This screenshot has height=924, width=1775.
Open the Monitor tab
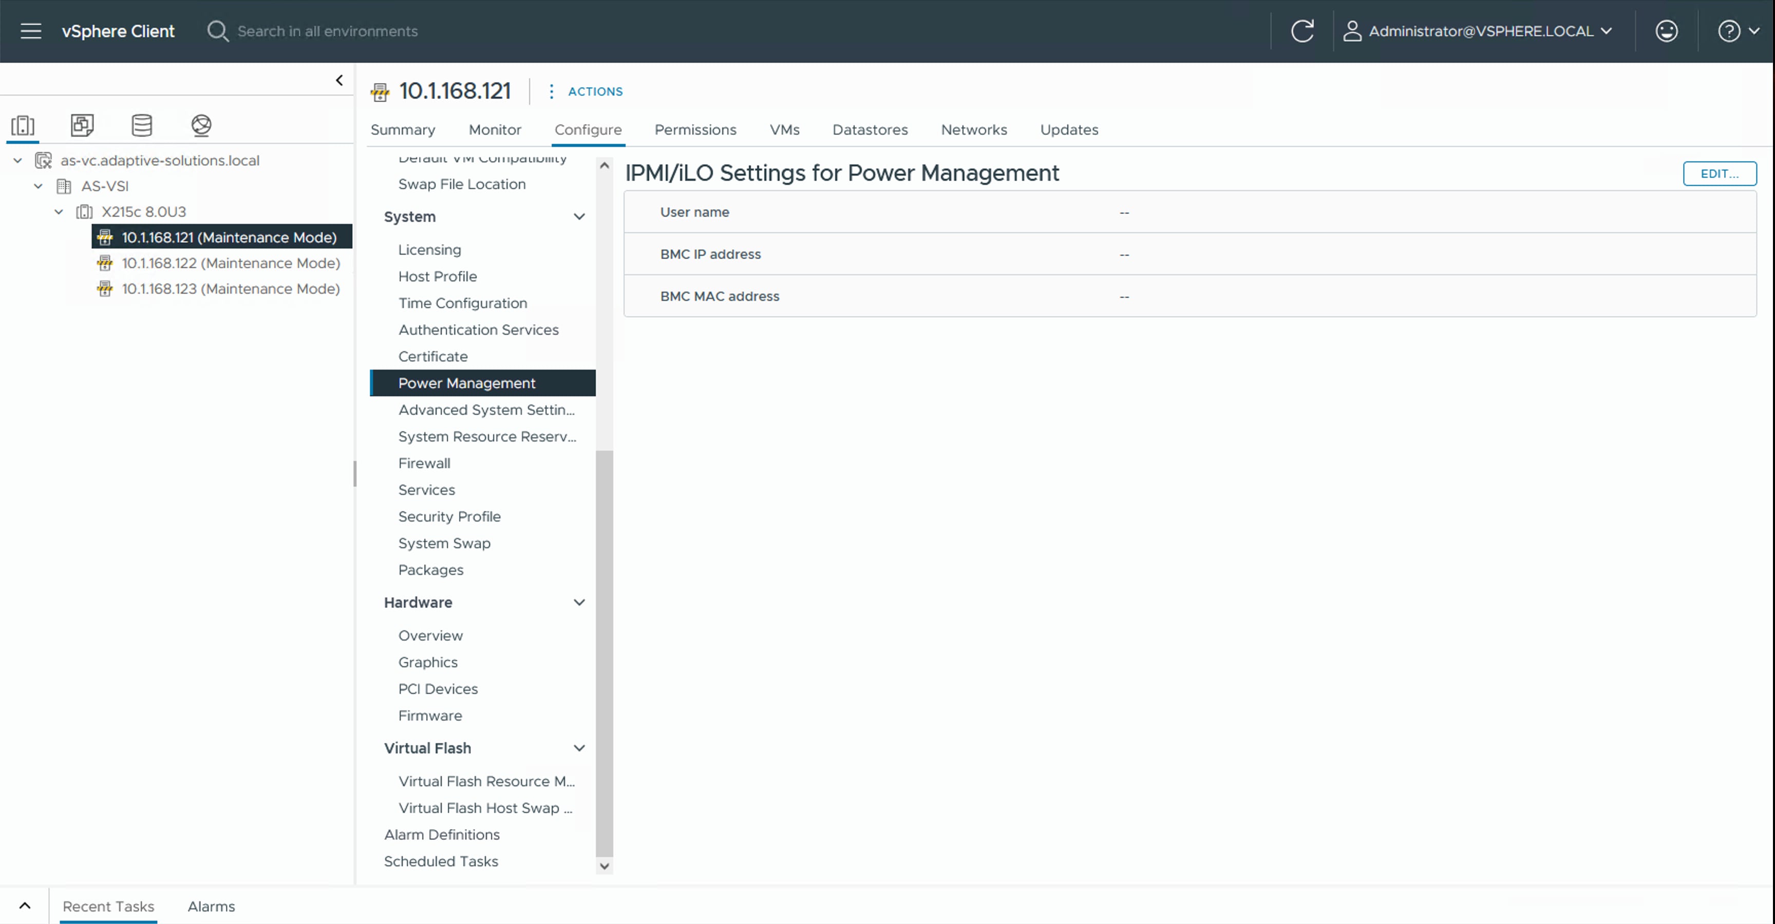click(x=494, y=129)
